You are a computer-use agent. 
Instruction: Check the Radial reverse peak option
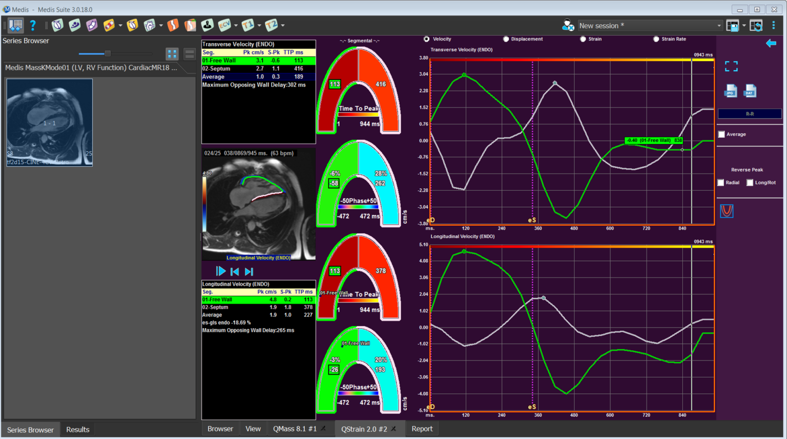(720, 182)
